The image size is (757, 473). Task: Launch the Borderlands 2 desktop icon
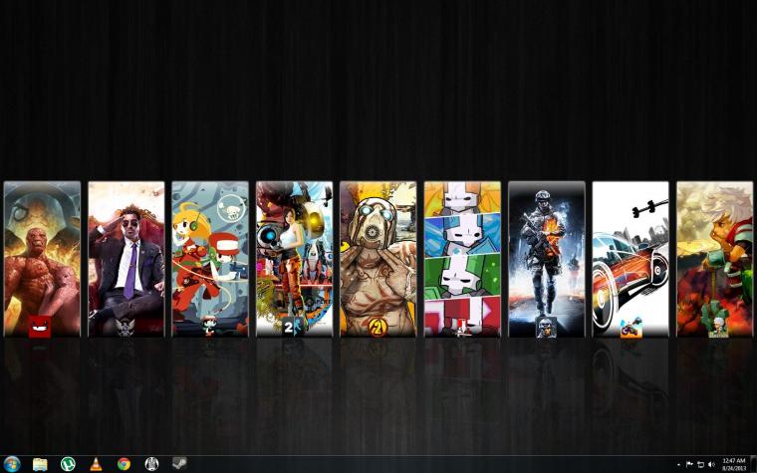pyautogui.click(x=378, y=328)
